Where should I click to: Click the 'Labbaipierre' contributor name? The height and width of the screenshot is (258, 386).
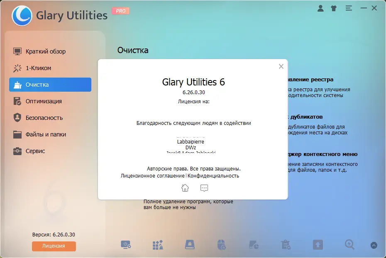[191, 142]
